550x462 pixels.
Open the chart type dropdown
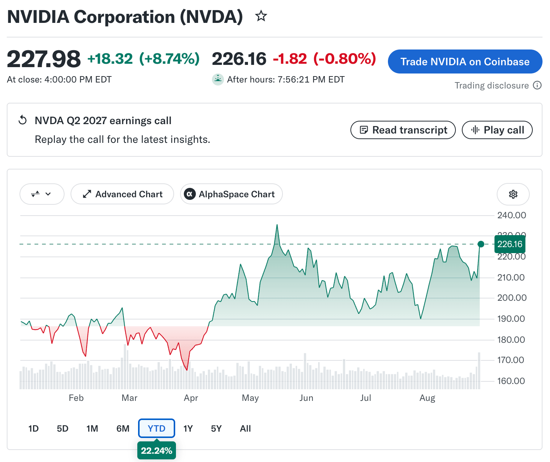[x=42, y=194]
